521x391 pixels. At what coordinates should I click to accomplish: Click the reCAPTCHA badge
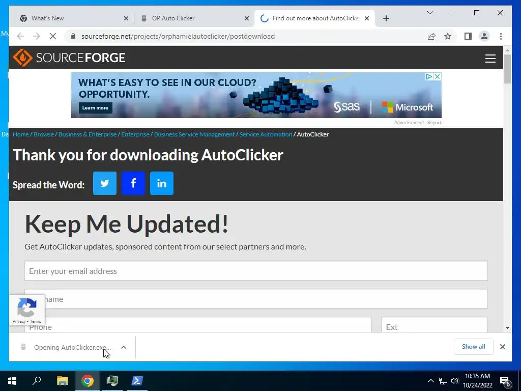pos(27,310)
